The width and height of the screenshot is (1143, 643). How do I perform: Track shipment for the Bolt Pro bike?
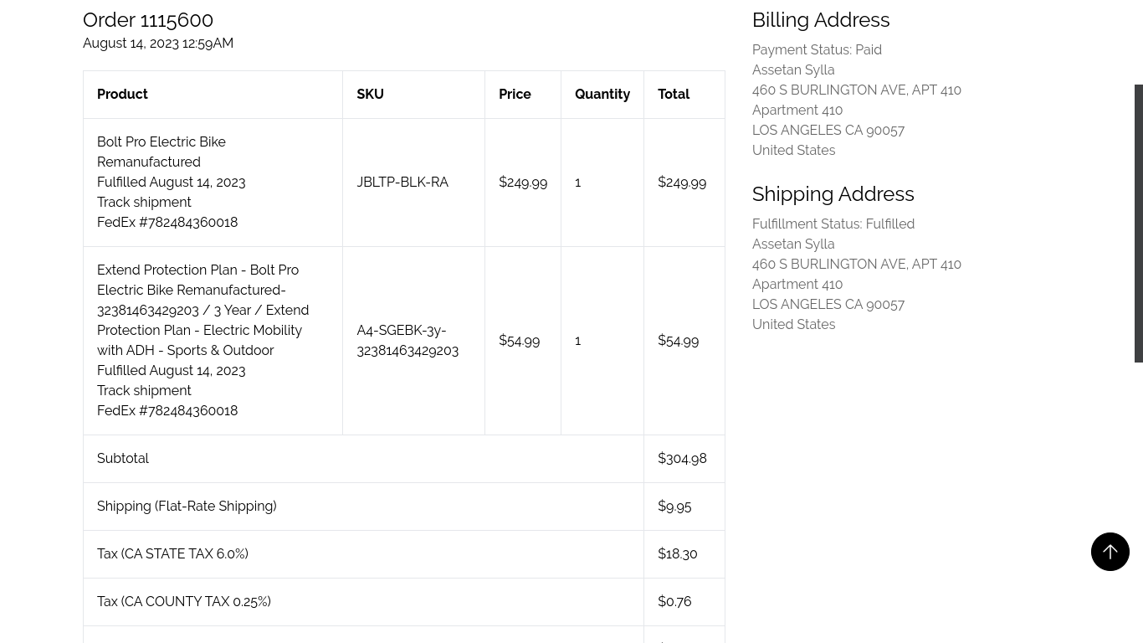tap(144, 202)
